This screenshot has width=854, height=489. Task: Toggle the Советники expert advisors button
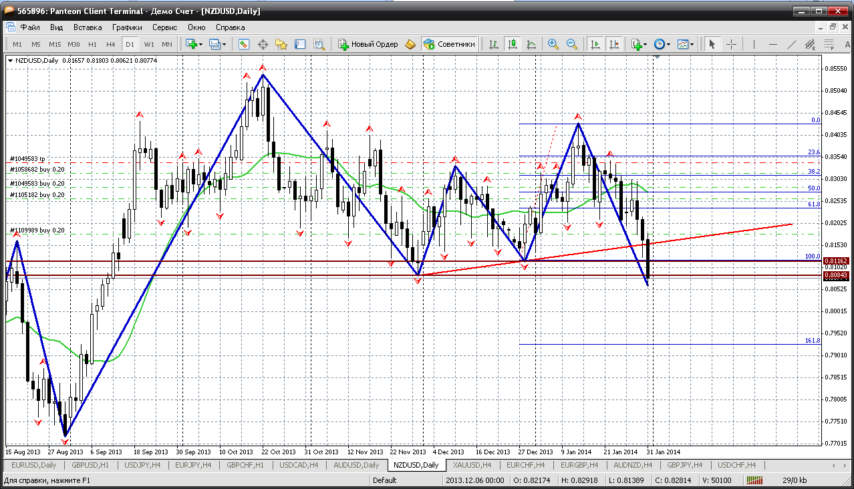click(x=450, y=44)
